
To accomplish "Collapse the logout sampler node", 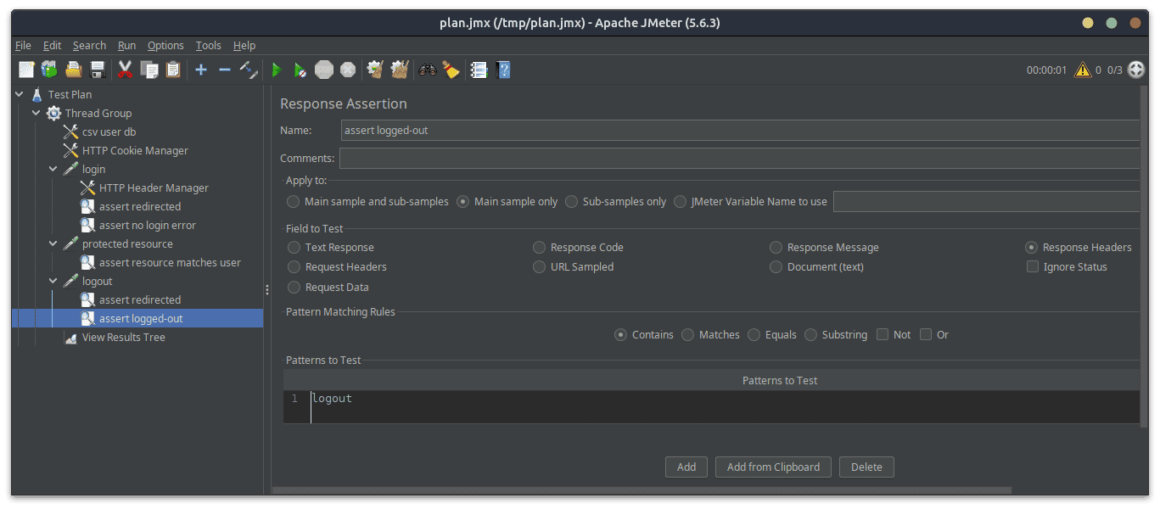I will [x=53, y=281].
